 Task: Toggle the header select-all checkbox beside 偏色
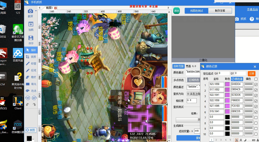[x=256, y=79]
